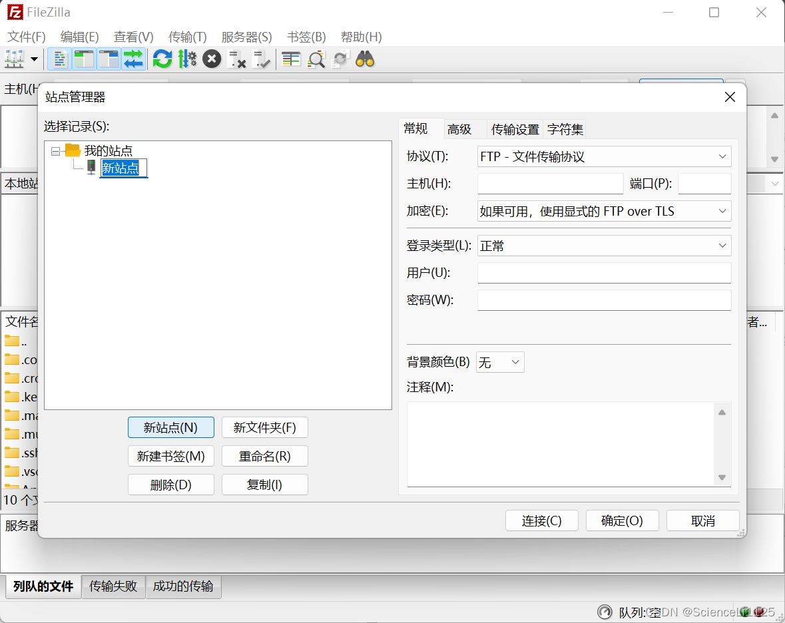Click the 重命名(R) button
Image resolution: width=785 pixels, height=623 pixels.
265,457
